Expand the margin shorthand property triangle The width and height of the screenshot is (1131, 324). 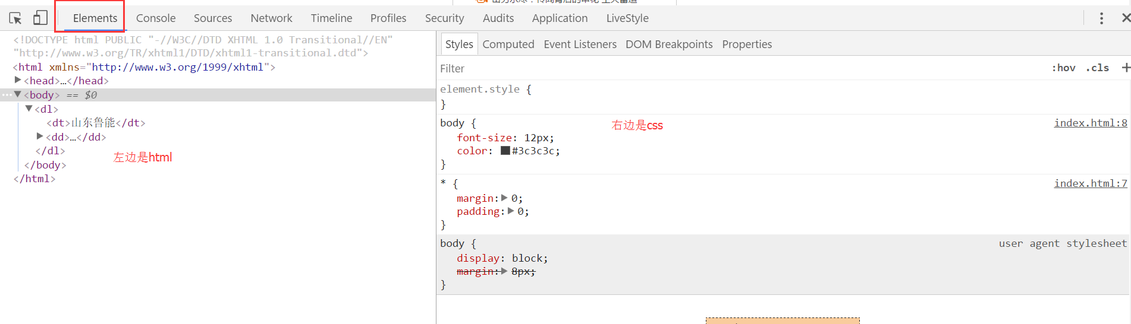[x=504, y=198]
